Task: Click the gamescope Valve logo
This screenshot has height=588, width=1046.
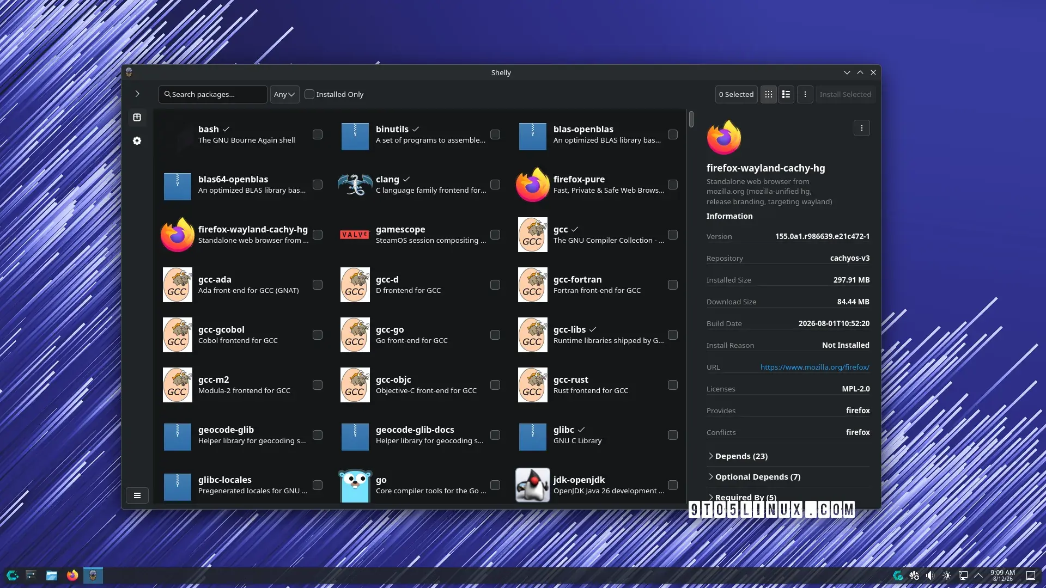Action: point(355,235)
